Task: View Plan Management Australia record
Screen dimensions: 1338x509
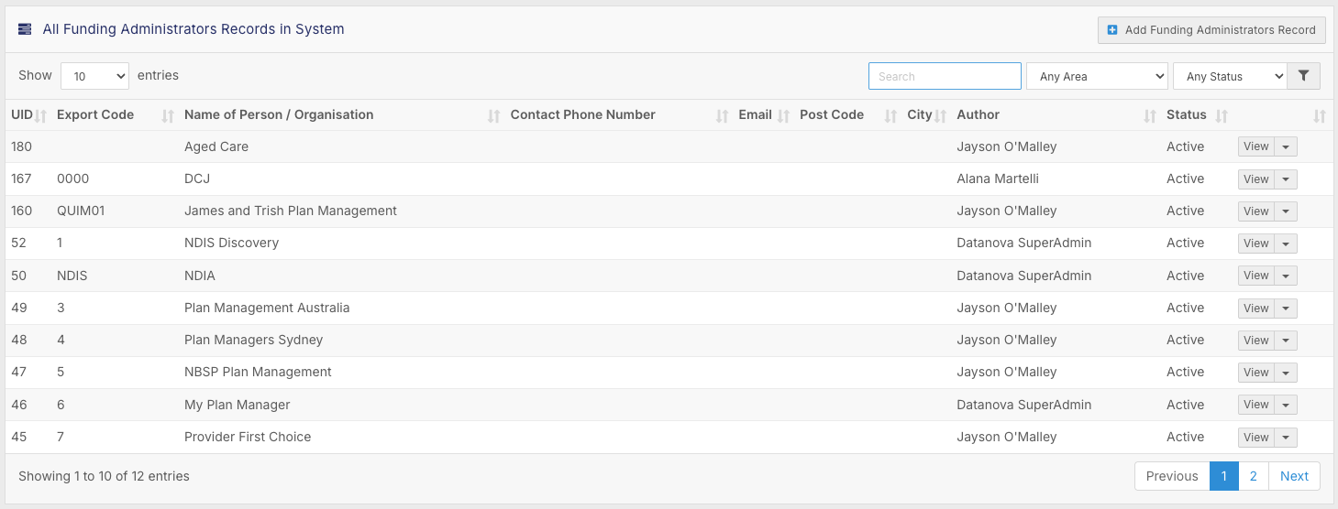Action: tap(1255, 309)
